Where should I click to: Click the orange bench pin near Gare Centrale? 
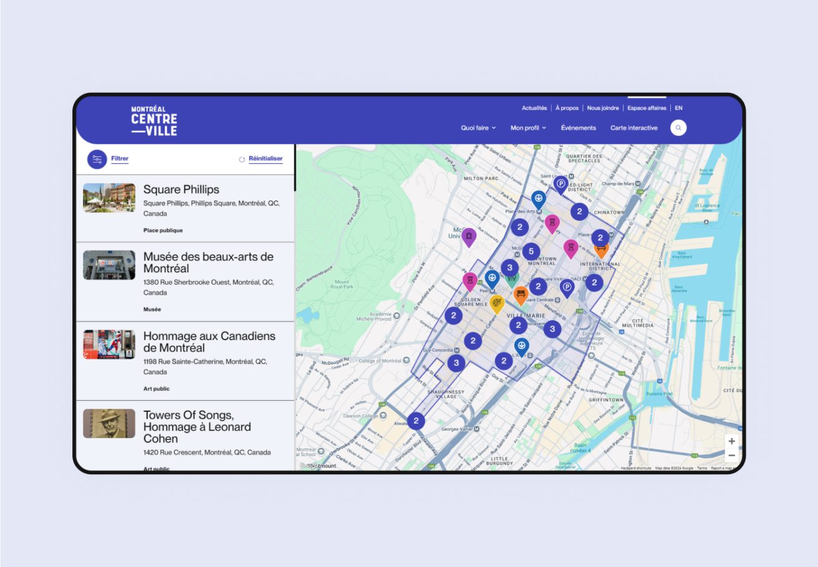point(521,293)
